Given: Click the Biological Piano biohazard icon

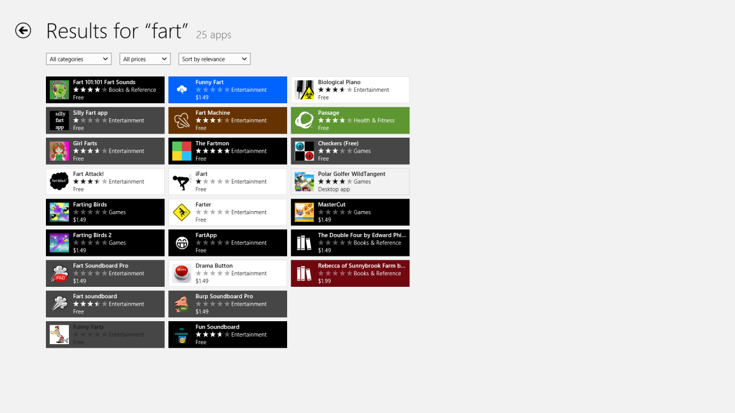Looking at the screenshot, I should pyautogui.click(x=304, y=90).
